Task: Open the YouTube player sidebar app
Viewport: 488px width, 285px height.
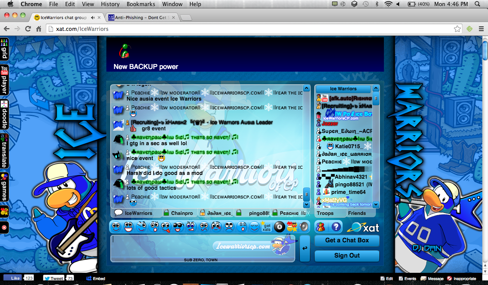Action: point(4,80)
